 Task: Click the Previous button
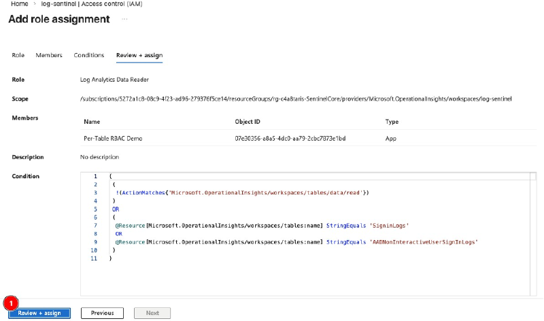coord(102,313)
